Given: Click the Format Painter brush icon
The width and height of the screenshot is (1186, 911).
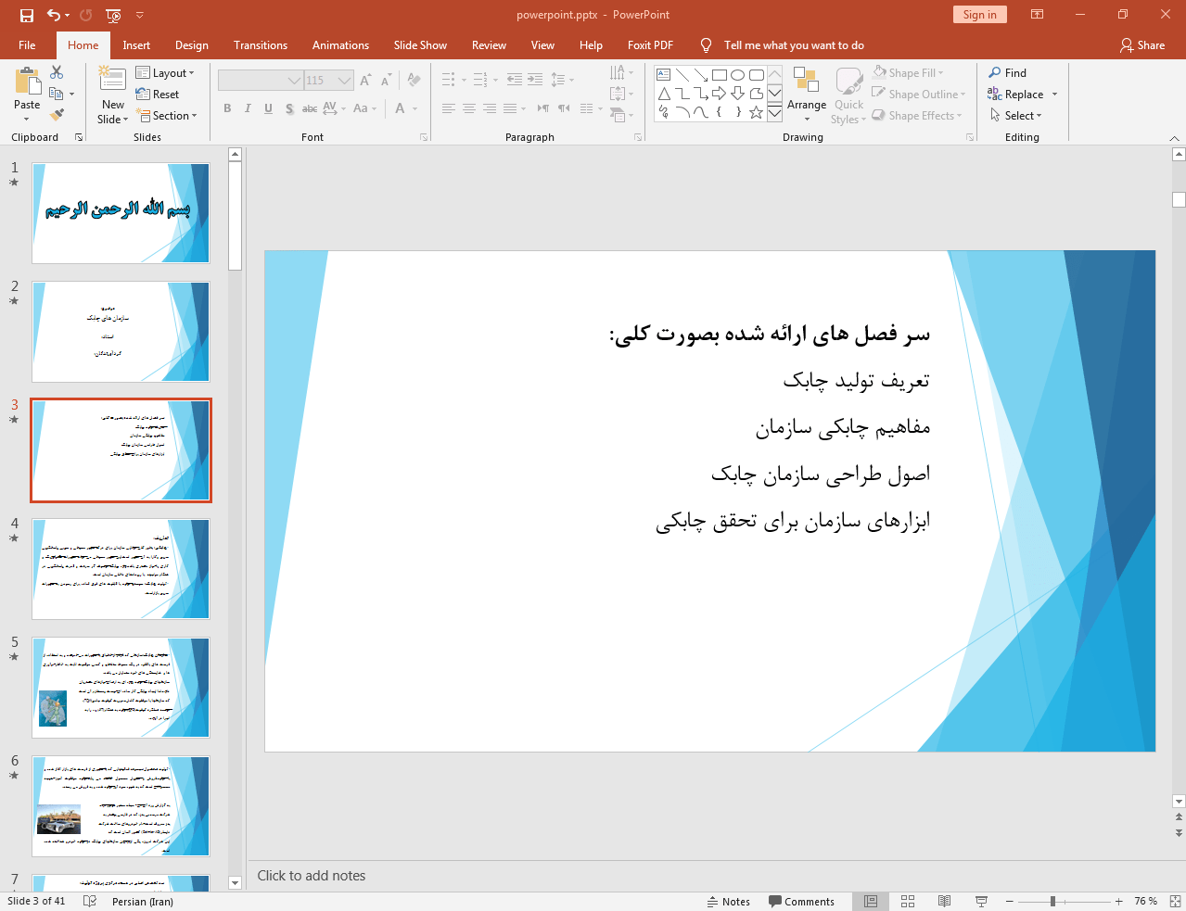Looking at the screenshot, I should point(57,115).
